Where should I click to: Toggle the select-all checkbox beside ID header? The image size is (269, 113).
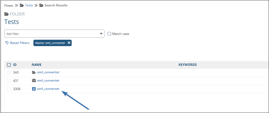pos(9,65)
